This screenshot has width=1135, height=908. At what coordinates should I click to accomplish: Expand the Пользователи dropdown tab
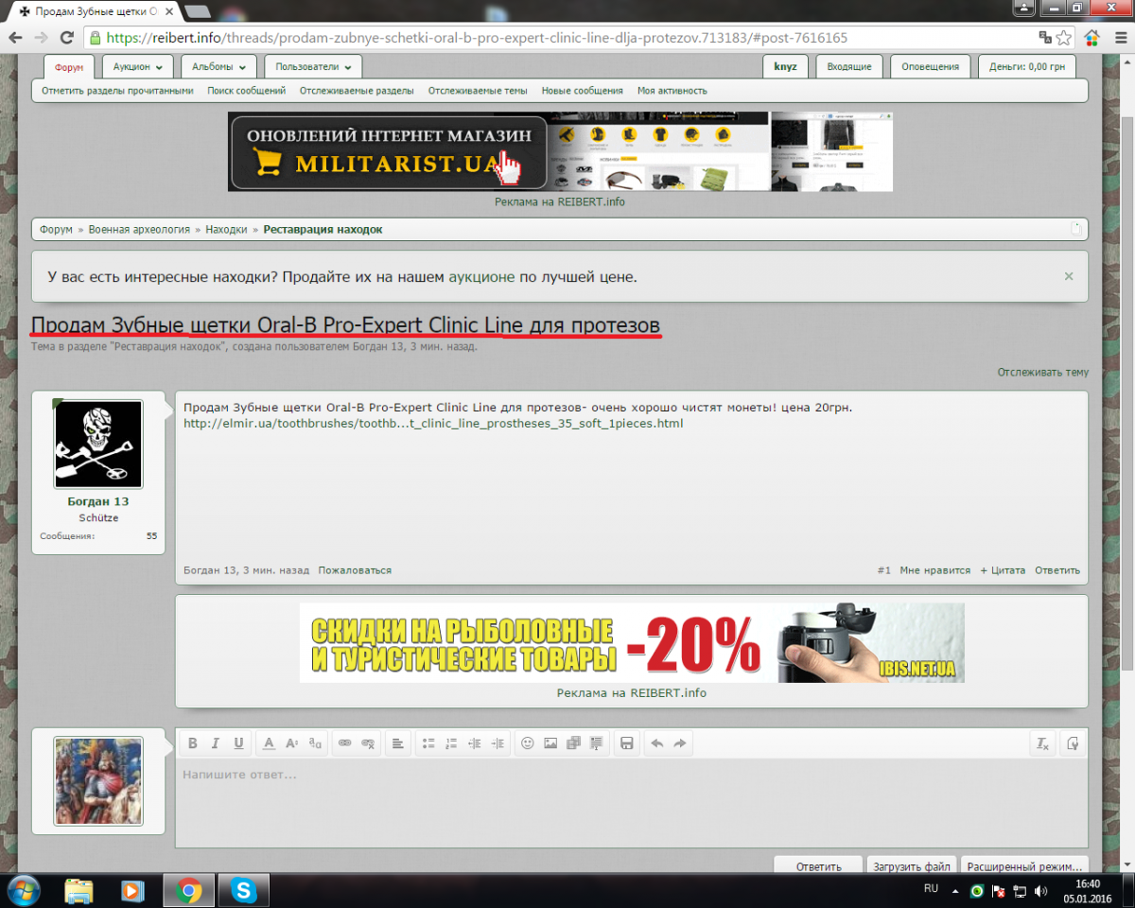313,66
